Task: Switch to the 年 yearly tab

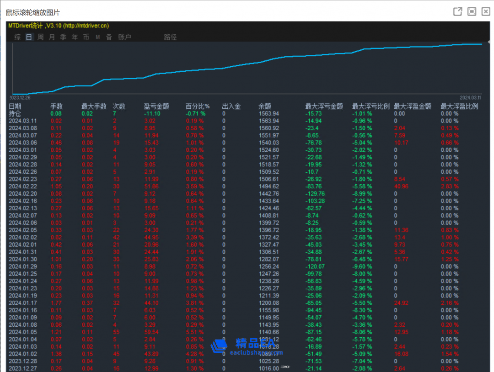Action: click(75, 37)
